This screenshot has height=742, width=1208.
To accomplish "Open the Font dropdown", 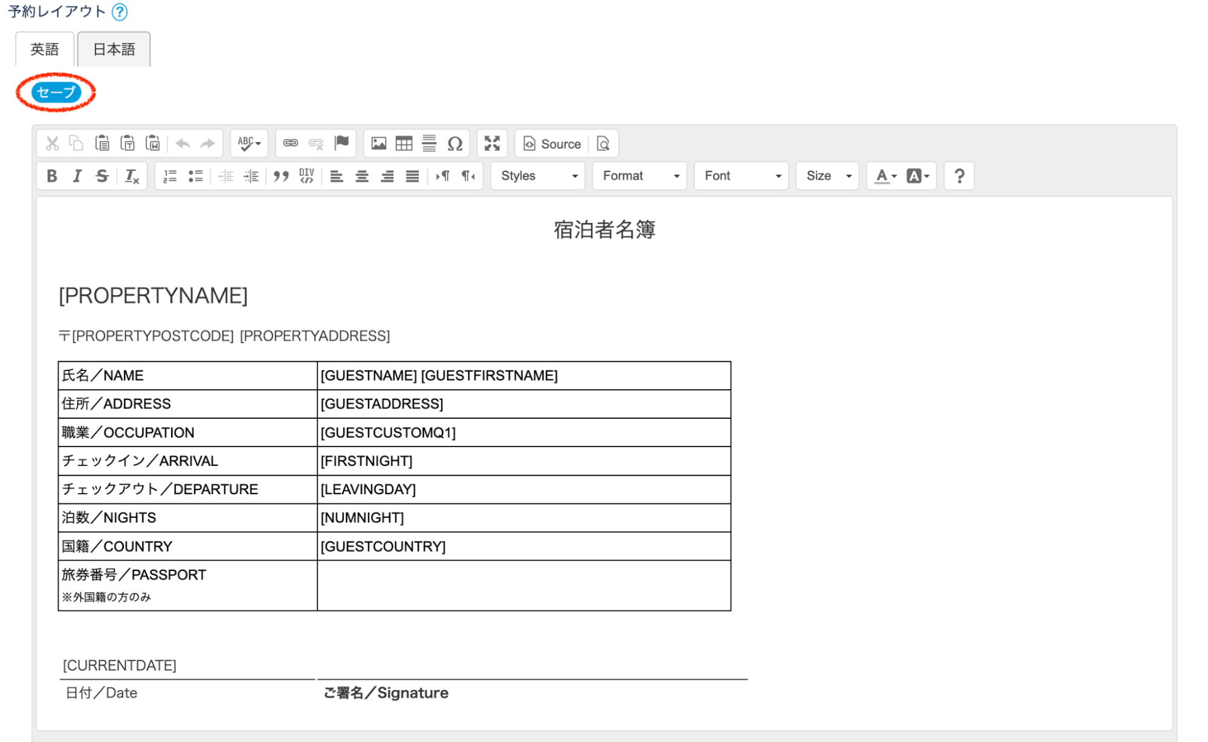I will 741,176.
